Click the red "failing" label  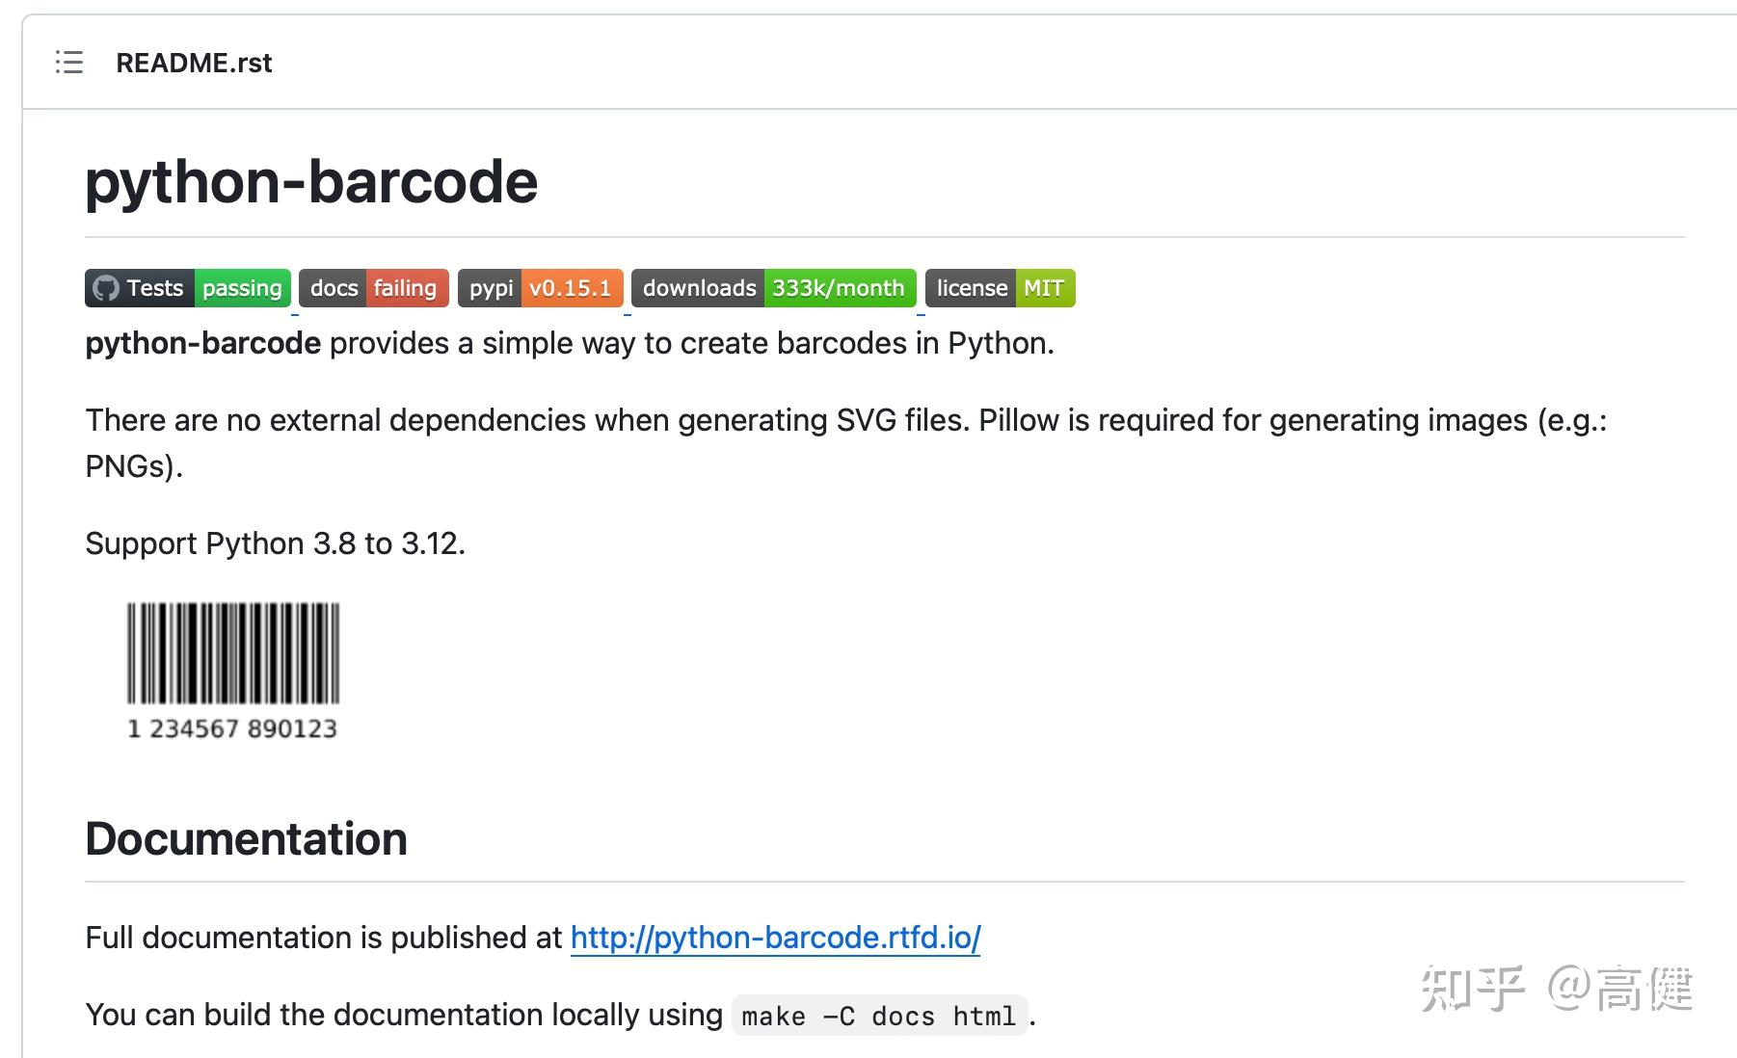tap(405, 287)
